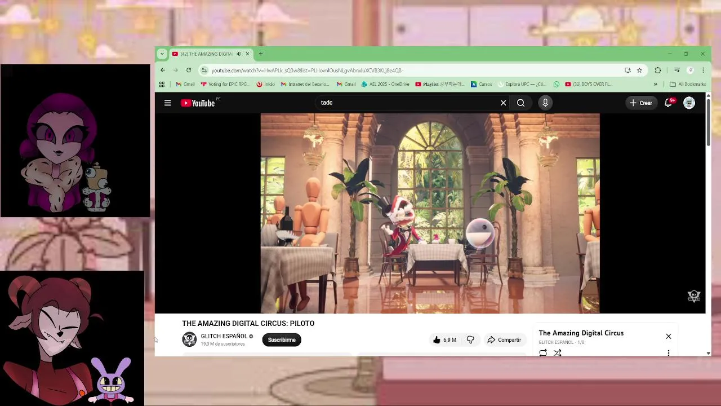Open BOYS OVER FL bookmark
The width and height of the screenshot is (721, 406).
[x=589, y=85]
